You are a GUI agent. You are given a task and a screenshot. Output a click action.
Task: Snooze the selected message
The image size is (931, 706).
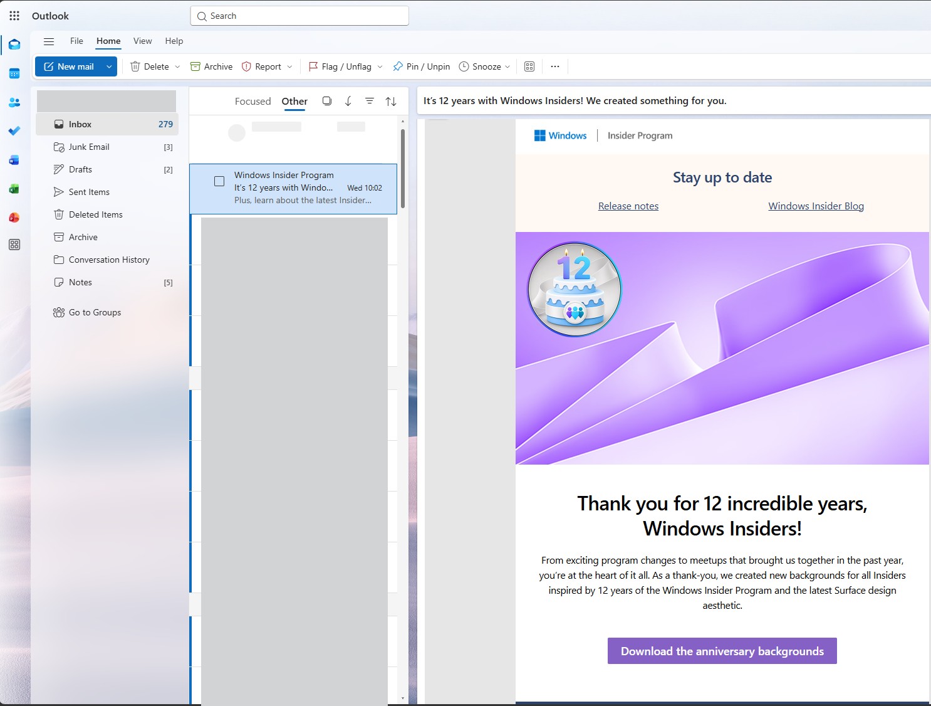[480, 66]
